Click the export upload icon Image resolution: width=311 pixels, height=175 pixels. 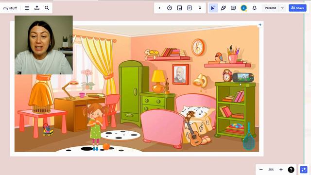coord(37,8)
